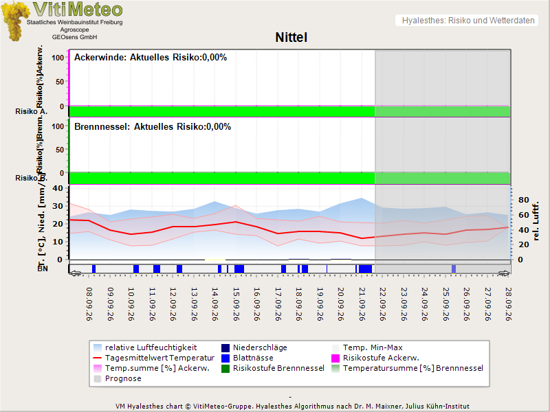Click the date label 17.09.26

278,304
